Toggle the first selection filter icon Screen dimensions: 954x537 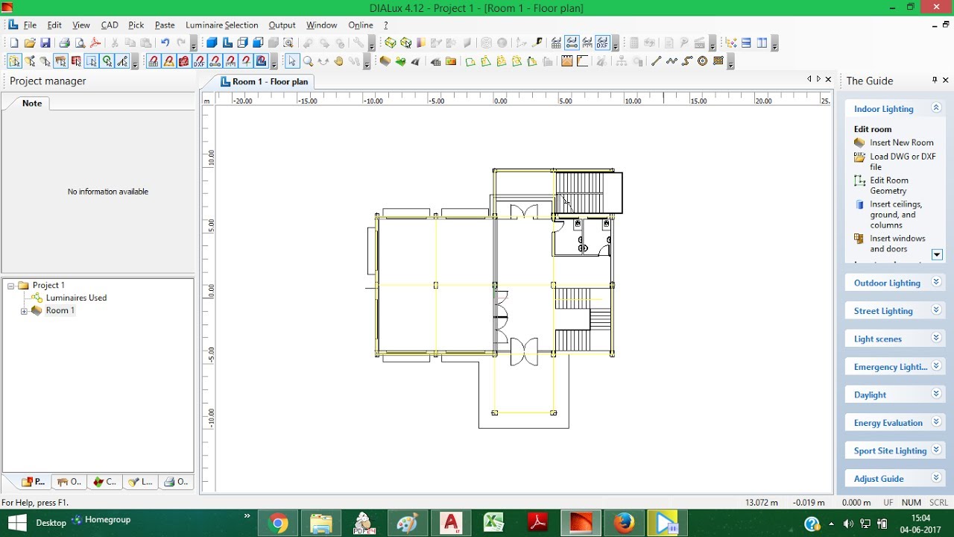(x=14, y=61)
